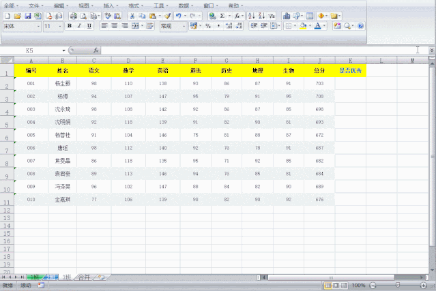Apply yellow fill color bucket
This screenshot has width=436, height=291.
point(304,26)
